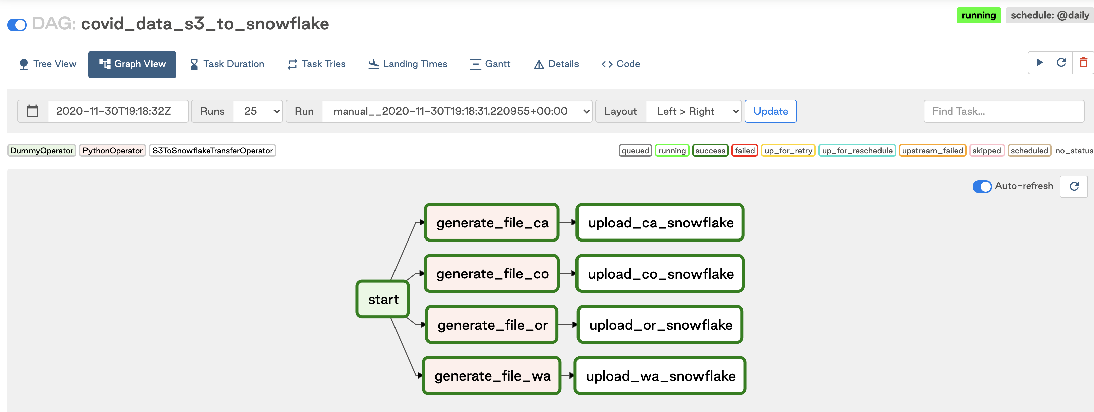
Task: Expand the Run selection dropdown
Action: [457, 111]
